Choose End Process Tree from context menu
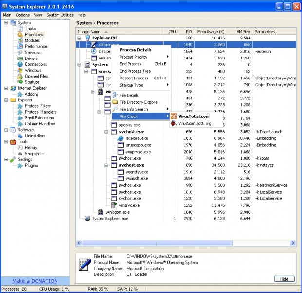This screenshot has height=293, width=302. coord(135,71)
